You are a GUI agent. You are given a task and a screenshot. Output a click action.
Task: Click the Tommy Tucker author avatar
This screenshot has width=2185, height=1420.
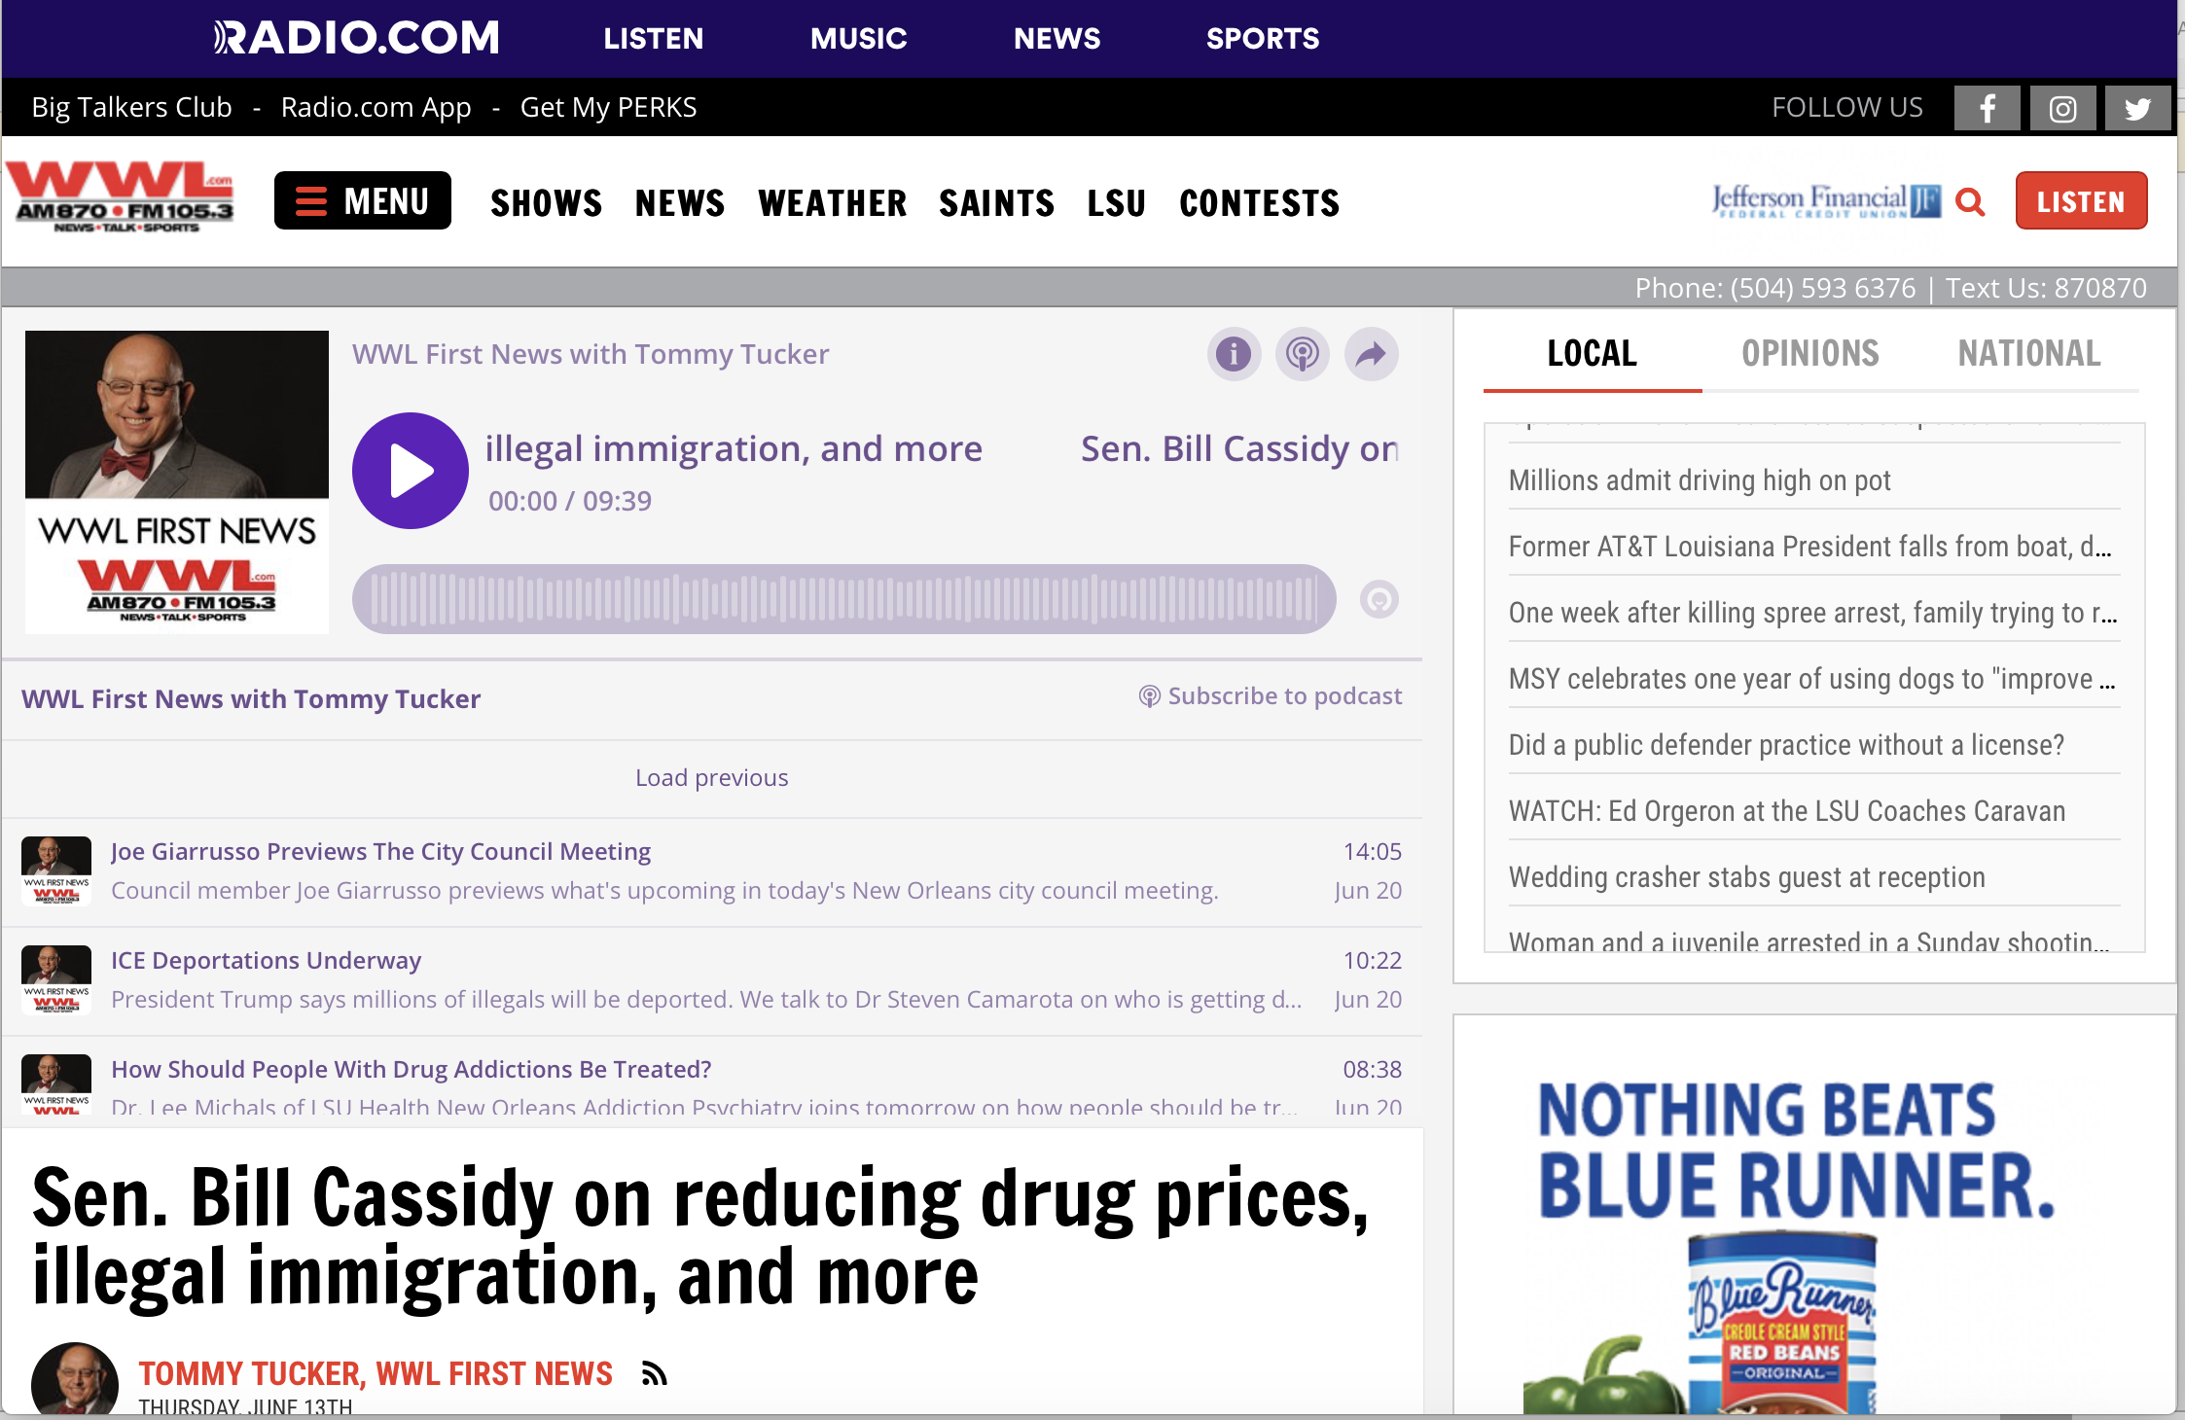[x=75, y=1378]
